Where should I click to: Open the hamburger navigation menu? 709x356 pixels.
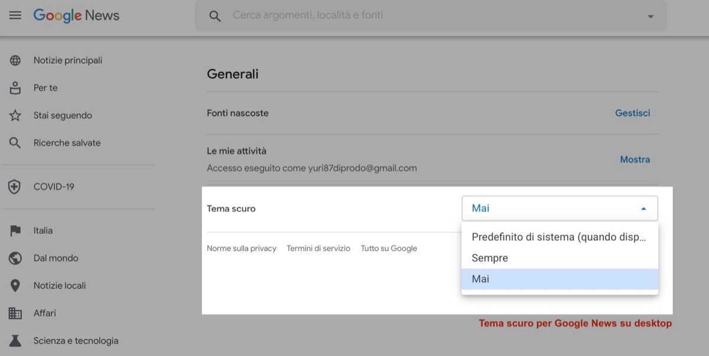click(15, 15)
